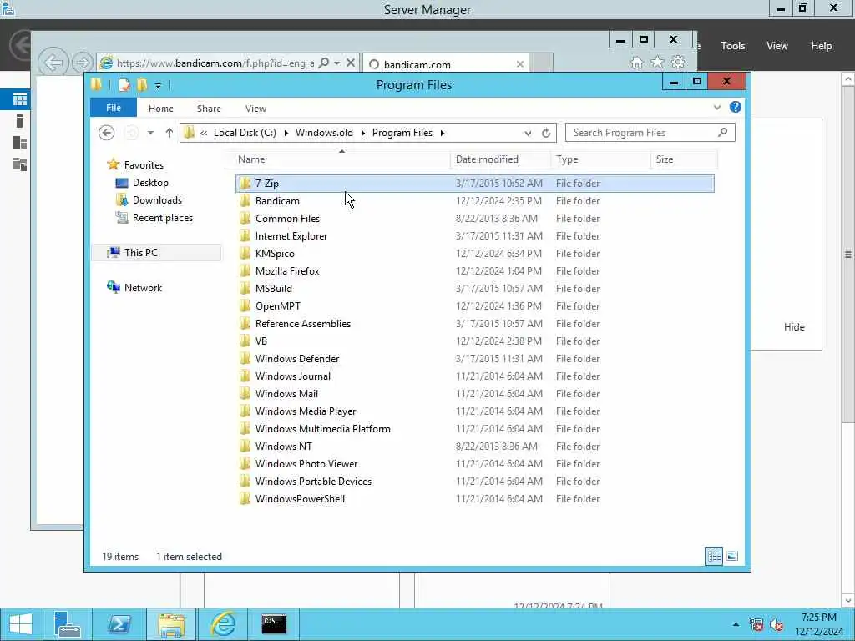Show hidden tray icons arrow
Viewport: 855px width, 641px height.
(736, 624)
